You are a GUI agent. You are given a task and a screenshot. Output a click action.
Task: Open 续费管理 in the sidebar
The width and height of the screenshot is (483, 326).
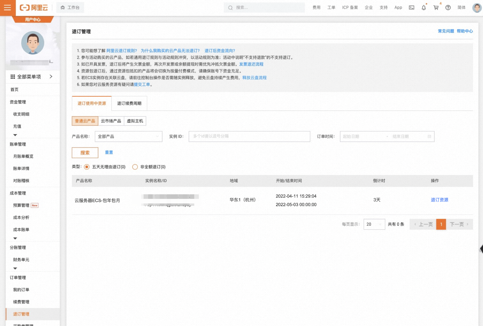[x=21, y=302]
